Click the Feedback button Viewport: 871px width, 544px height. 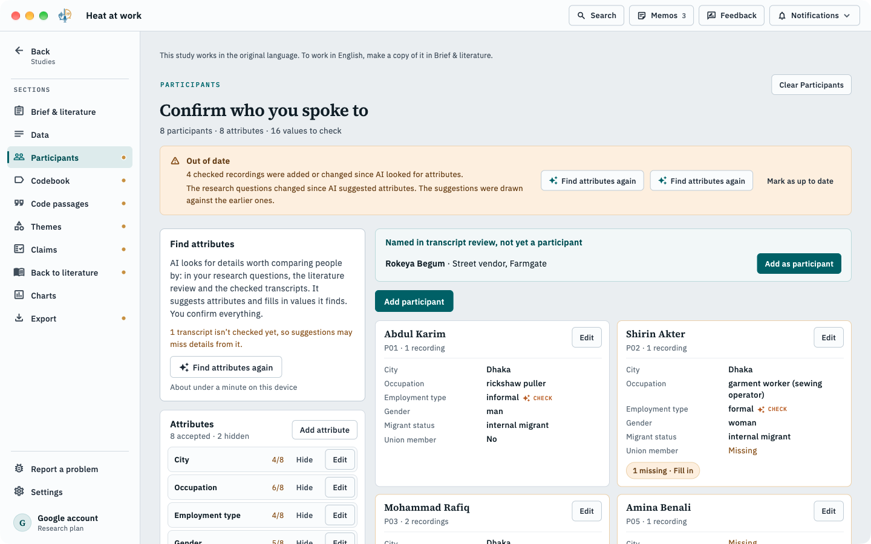(x=731, y=16)
